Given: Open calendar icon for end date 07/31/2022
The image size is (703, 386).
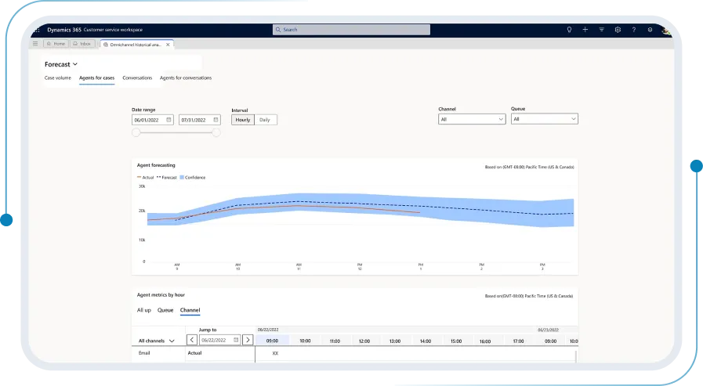Looking at the screenshot, I should click(x=216, y=120).
